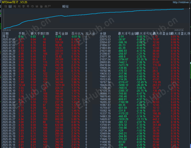Click balance value 21037.54

105,59
